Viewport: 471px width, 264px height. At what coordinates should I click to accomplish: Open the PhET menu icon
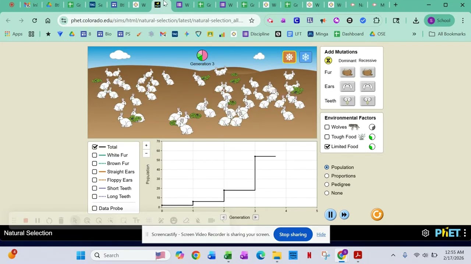[465, 233]
